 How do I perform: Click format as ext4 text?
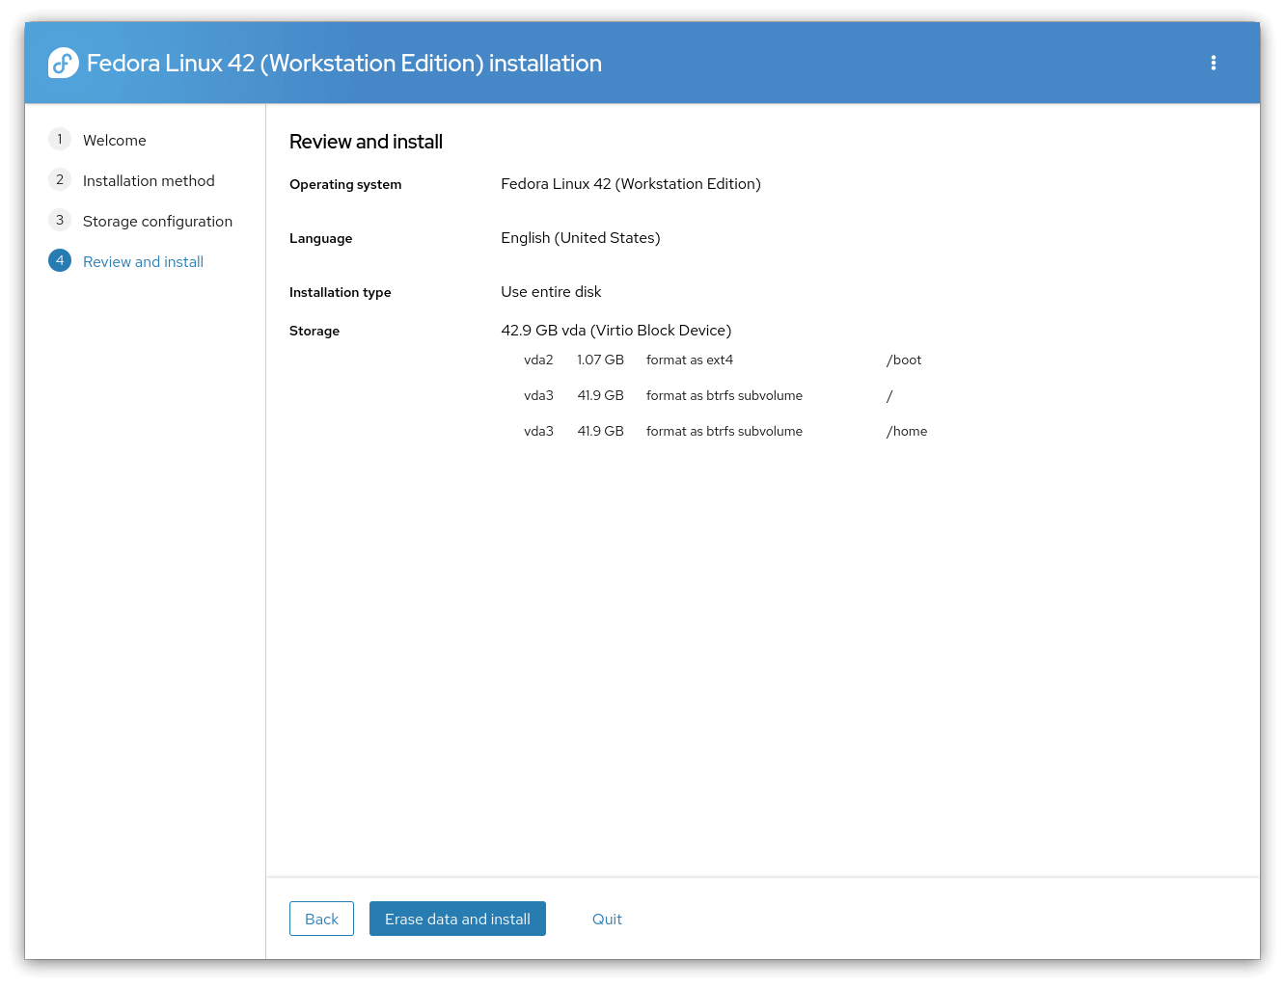click(x=690, y=360)
